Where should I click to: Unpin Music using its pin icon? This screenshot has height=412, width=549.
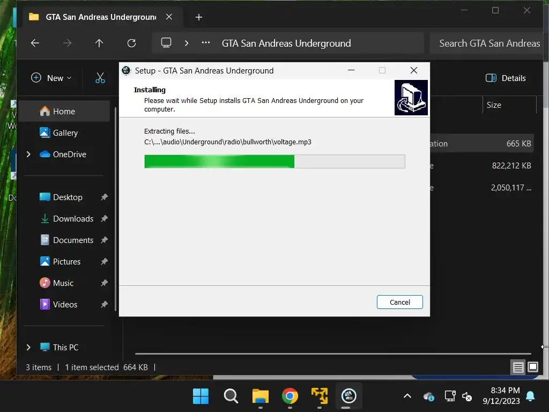[104, 283]
